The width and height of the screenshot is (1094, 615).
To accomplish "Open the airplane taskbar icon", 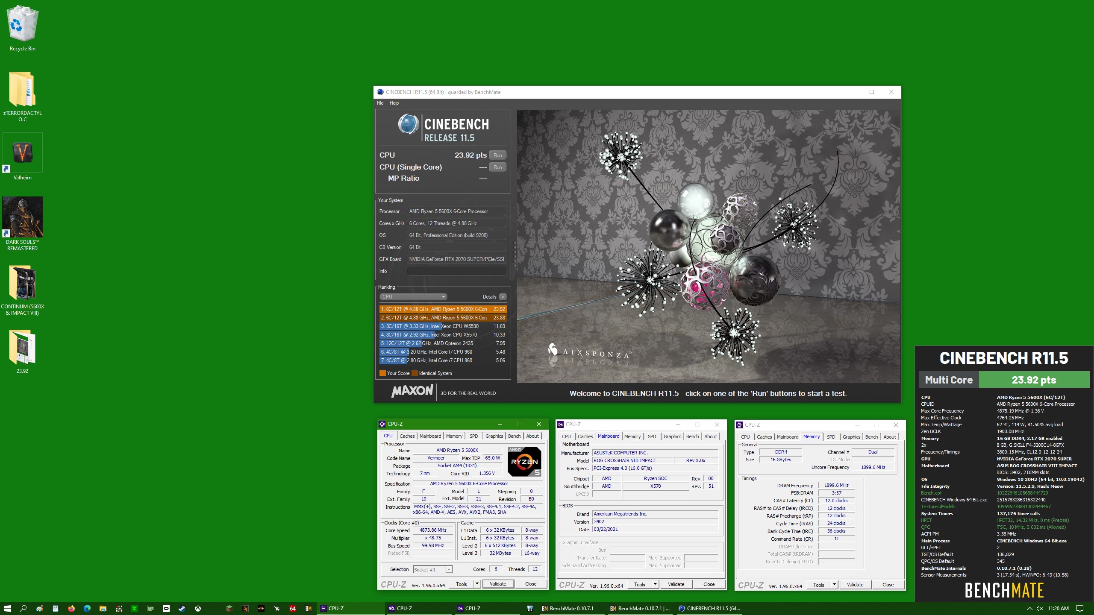I will tap(277, 609).
